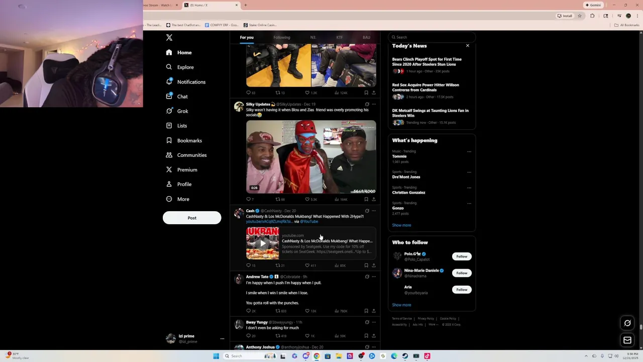This screenshot has width=643, height=362.
Task: Open more options on Andrew Tate post
Action: (373, 277)
